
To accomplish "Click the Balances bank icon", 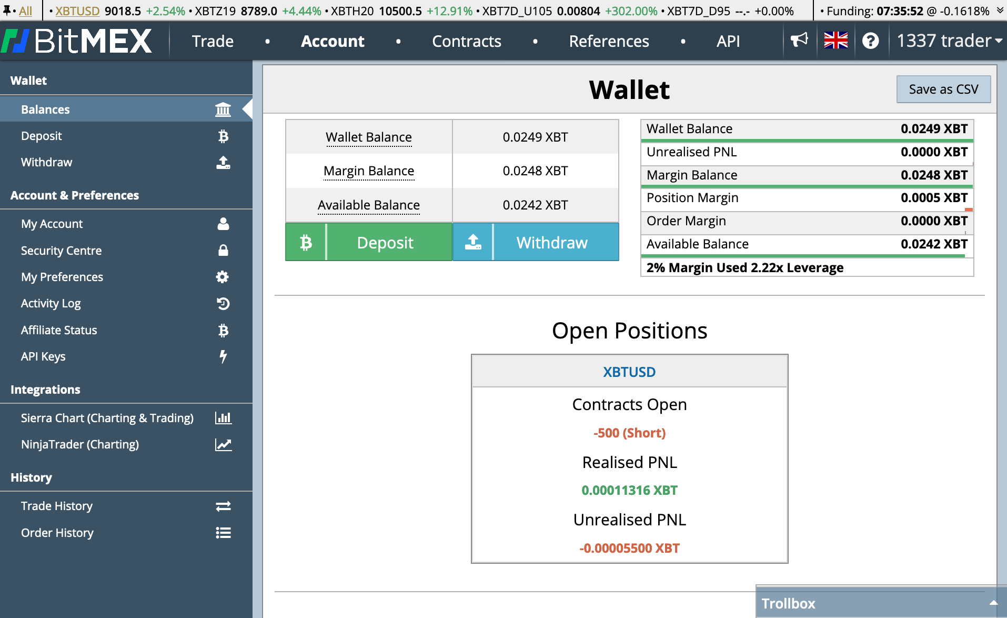I will point(223,109).
